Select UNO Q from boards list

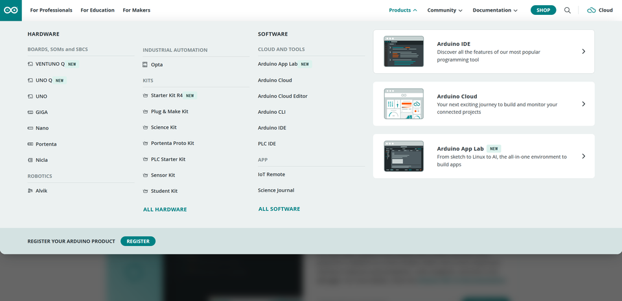43,80
